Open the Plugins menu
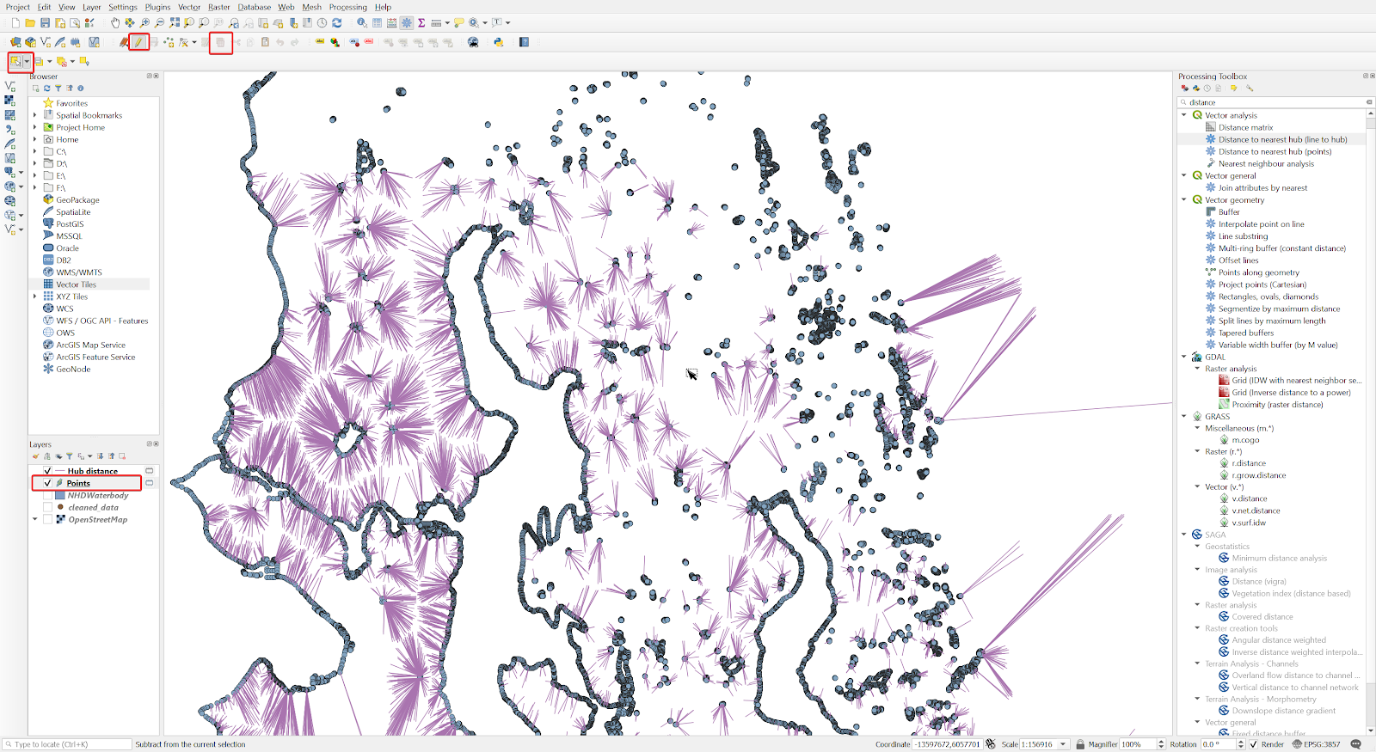Screen dimensions: 1376x752 point(157,7)
